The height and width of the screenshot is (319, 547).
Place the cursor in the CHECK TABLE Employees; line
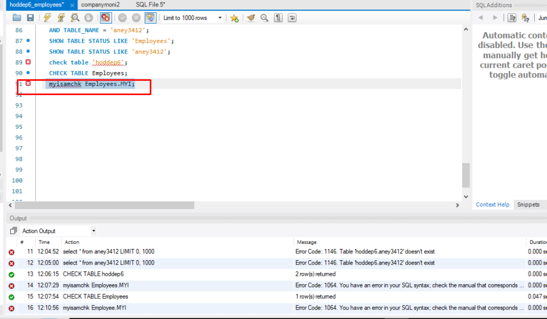[88, 73]
